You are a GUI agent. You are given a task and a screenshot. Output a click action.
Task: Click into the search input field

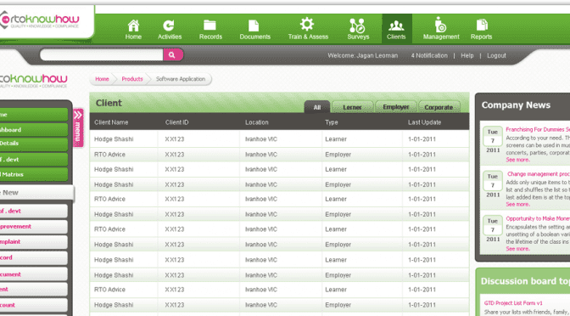coord(102,55)
